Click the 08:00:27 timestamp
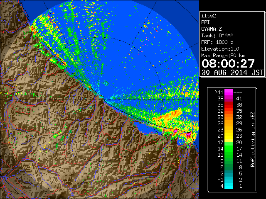This screenshot has height=199, width=266. 228,63
